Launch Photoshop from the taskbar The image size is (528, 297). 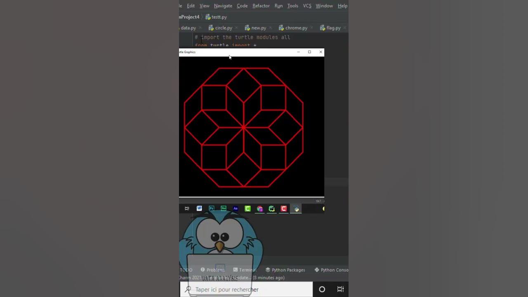tap(212, 209)
